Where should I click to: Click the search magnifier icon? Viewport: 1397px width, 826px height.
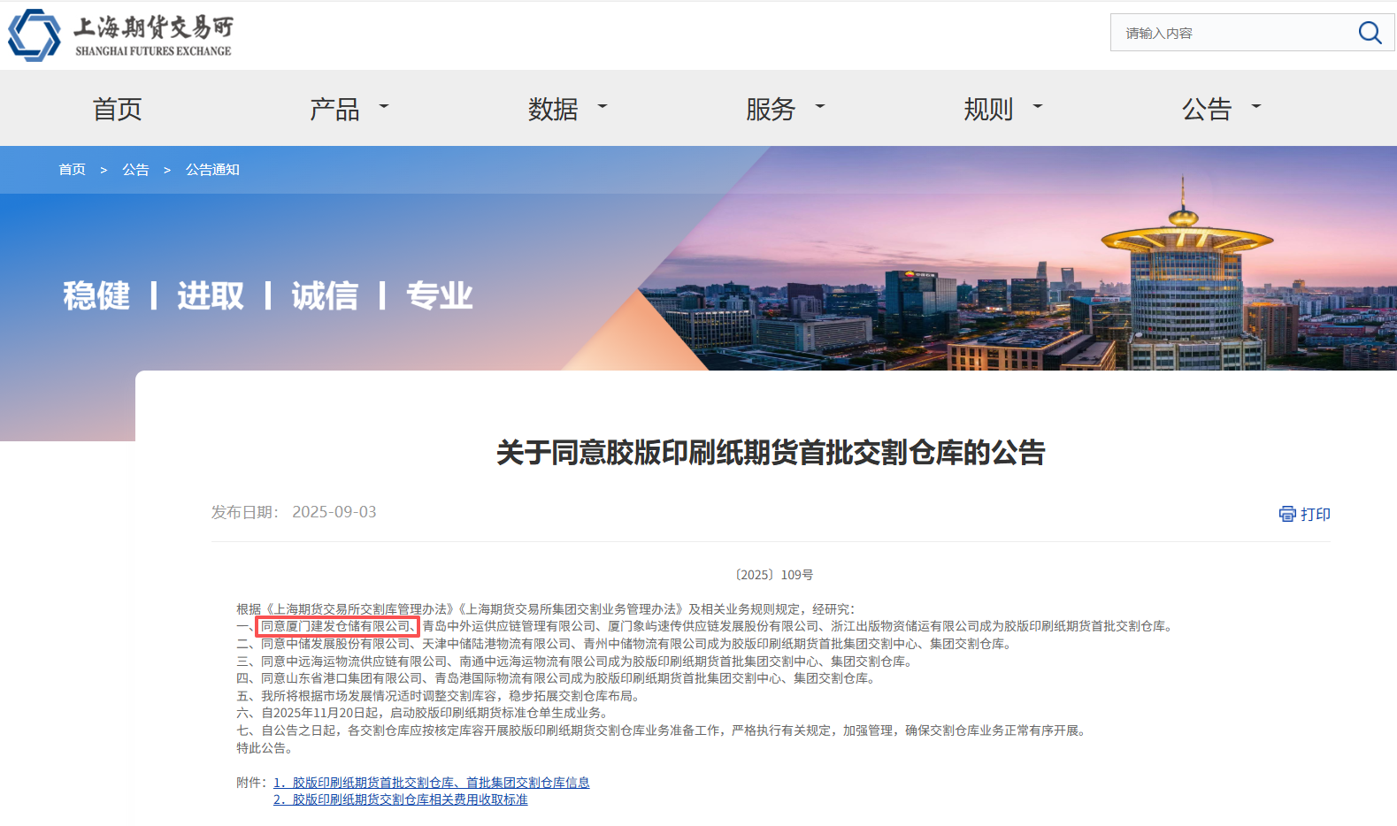(1369, 33)
